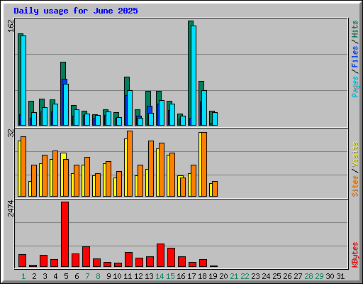Click green day 21 on the x-axis
The height and width of the screenshot is (284, 363).
click(x=234, y=276)
